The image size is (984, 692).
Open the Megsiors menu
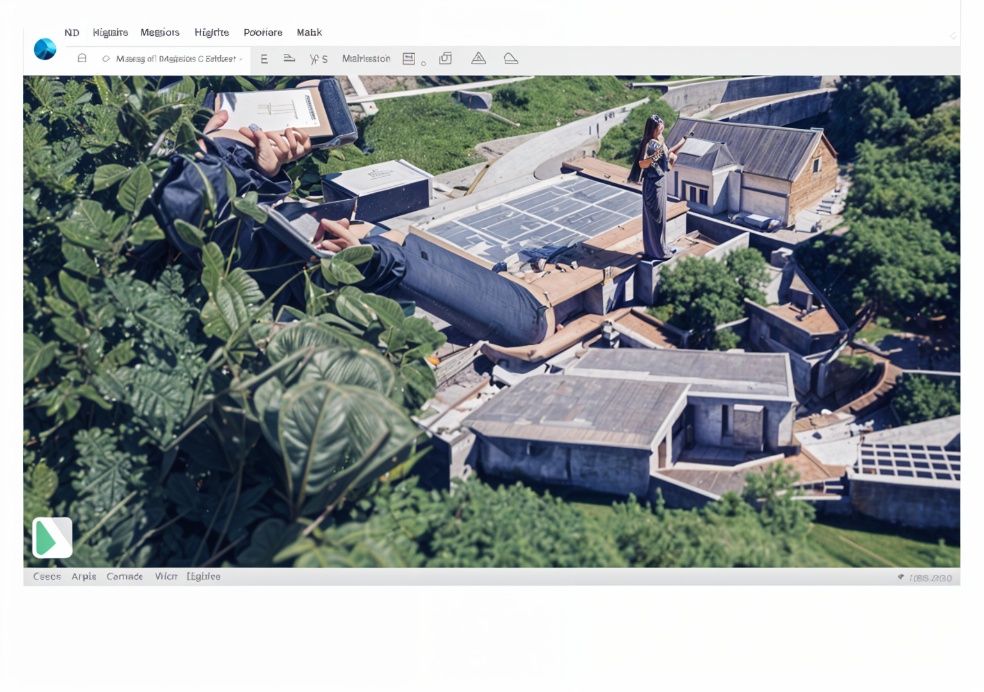pos(160,33)
